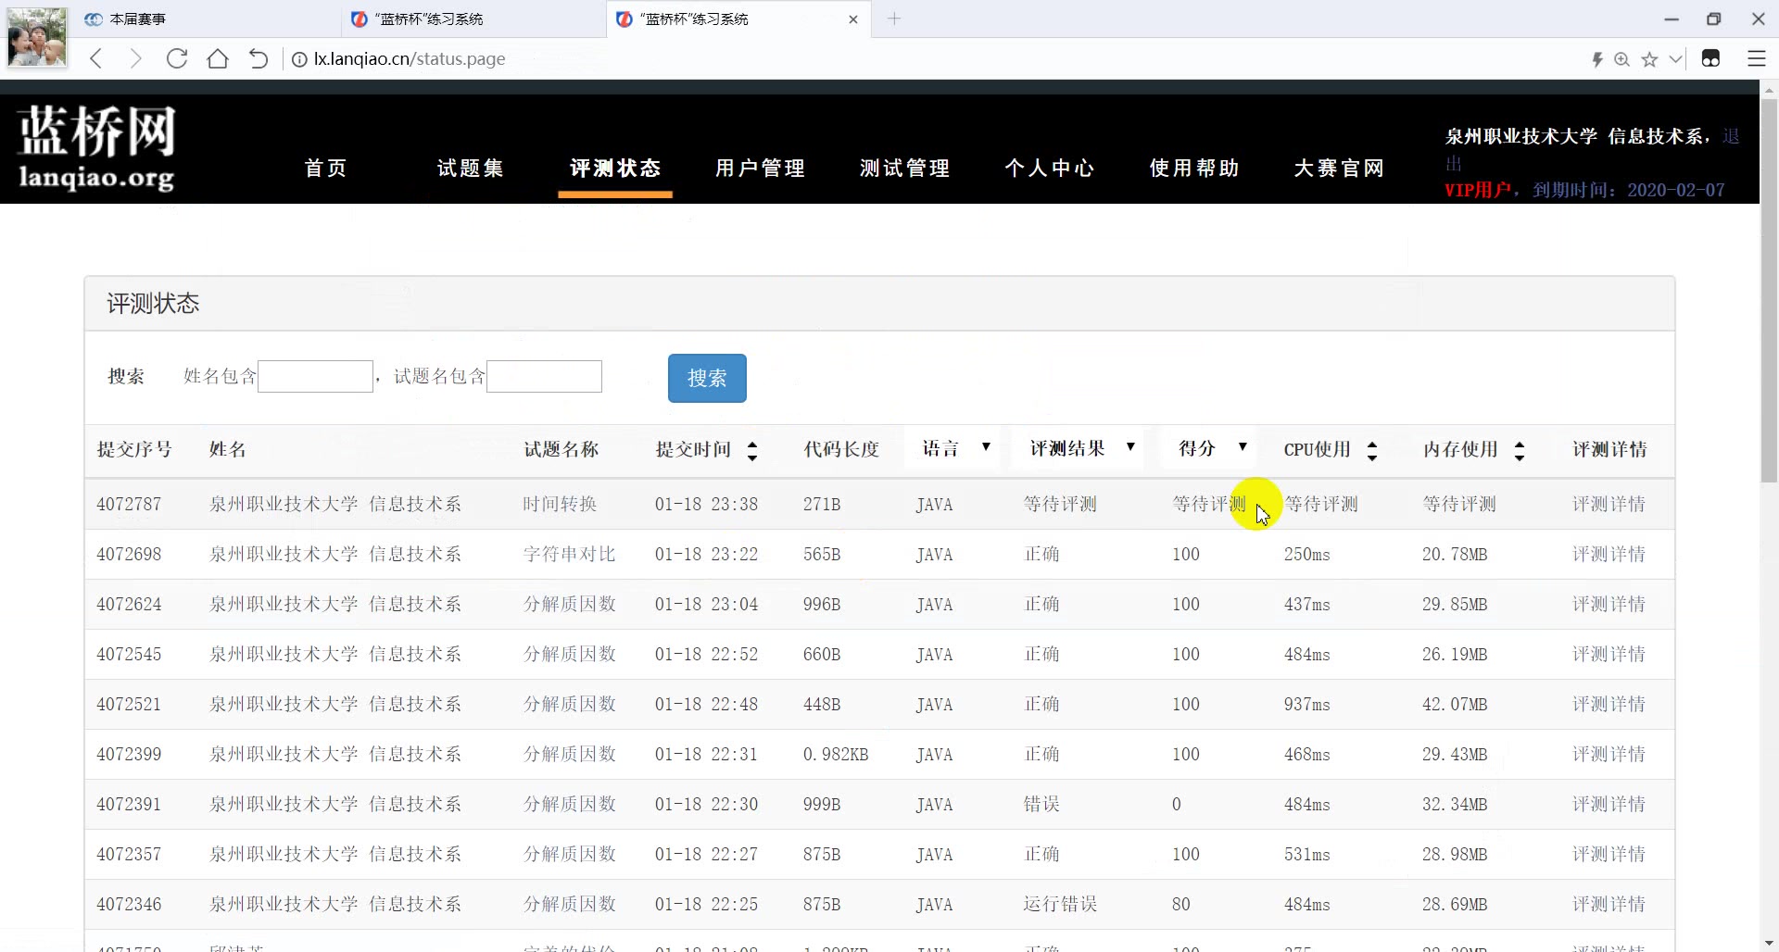Click the lightning bolt performance icon
The width and height of the screenshot is (1779, 952).
[1596, 58]
